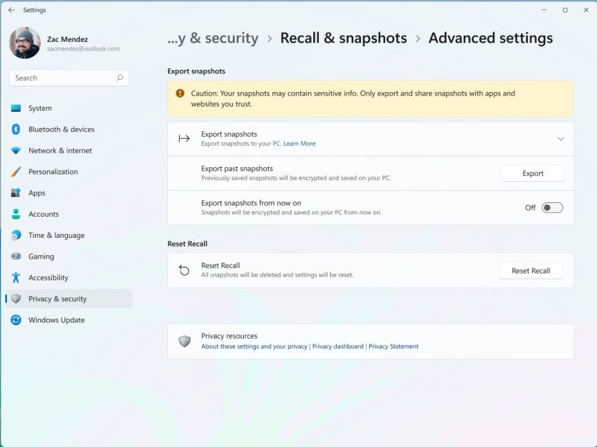Select the Network & internet wifi icon
597x447 pixels.
pos(16,150)
